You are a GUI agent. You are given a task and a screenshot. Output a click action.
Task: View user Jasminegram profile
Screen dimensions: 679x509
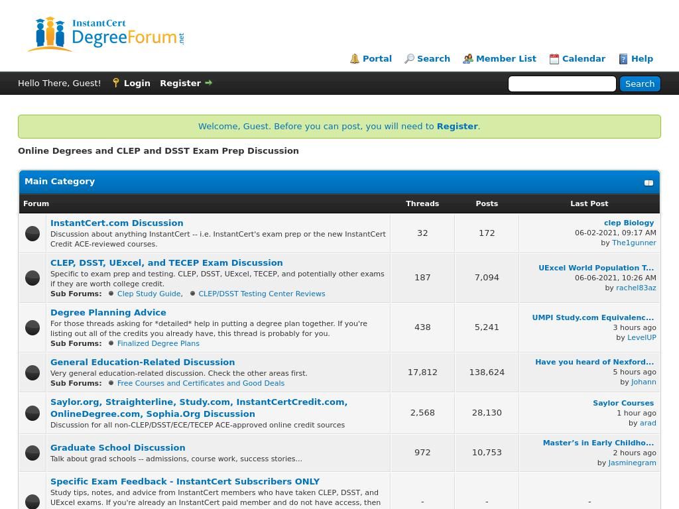(632, 463)
